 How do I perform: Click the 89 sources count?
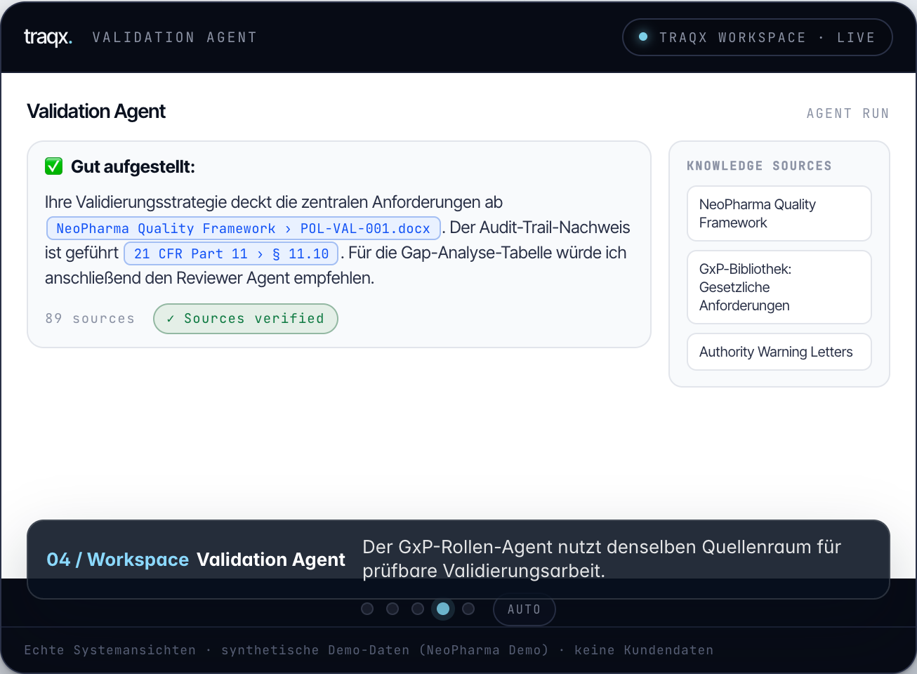click(x=90, y=319)
